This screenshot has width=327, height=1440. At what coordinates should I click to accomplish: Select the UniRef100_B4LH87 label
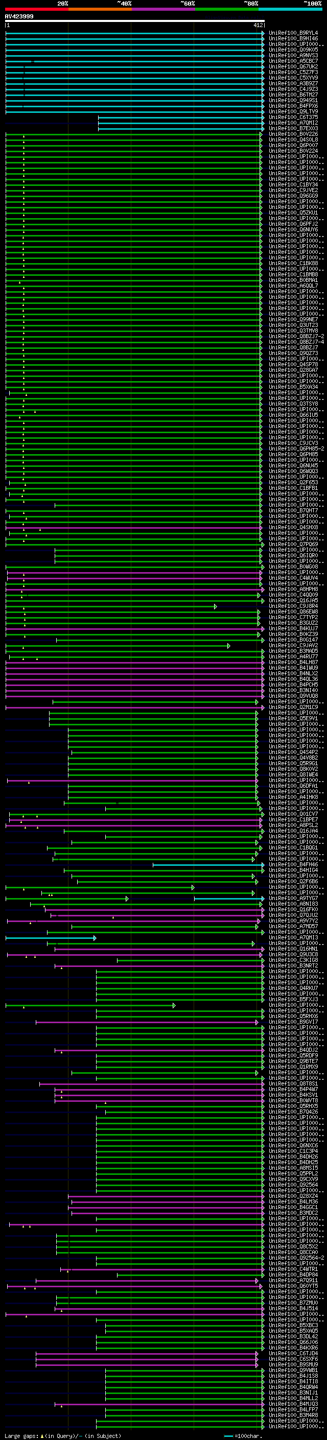click(293, 663)
